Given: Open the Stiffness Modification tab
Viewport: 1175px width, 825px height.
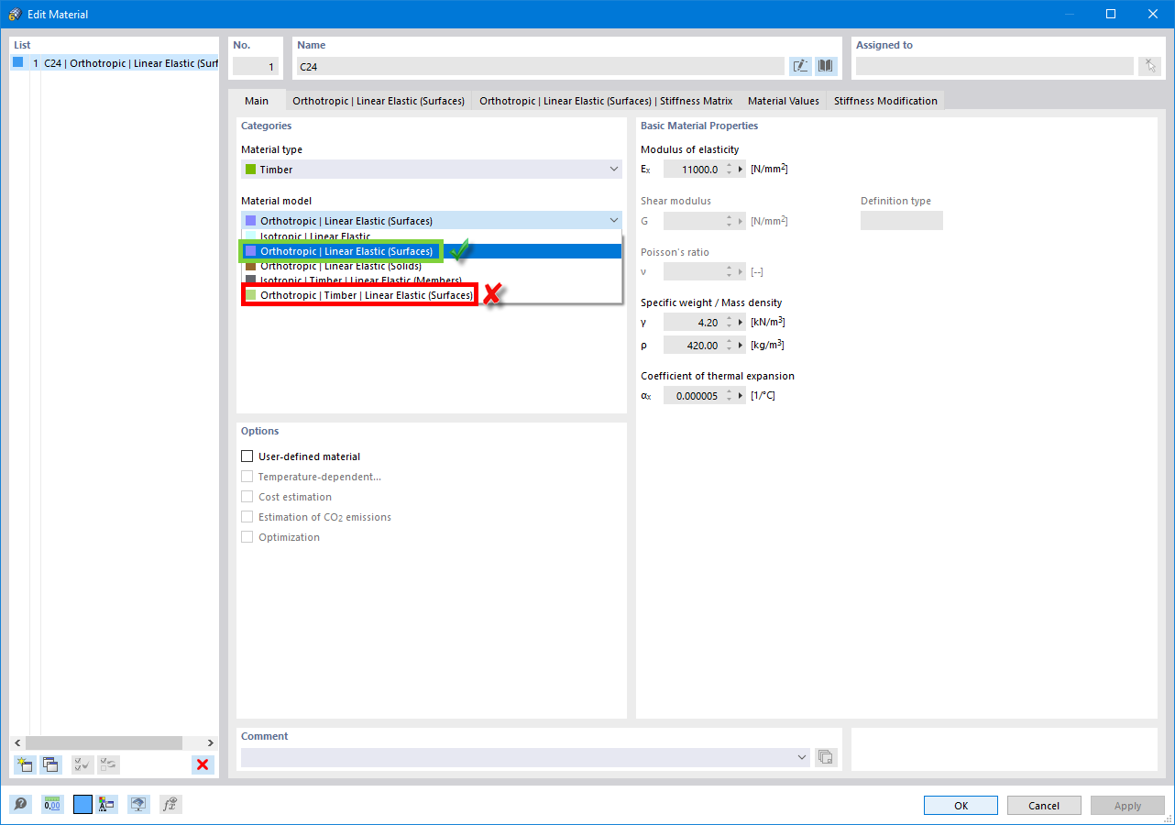Looking at the screenshot, I should [x=885, y=101].
